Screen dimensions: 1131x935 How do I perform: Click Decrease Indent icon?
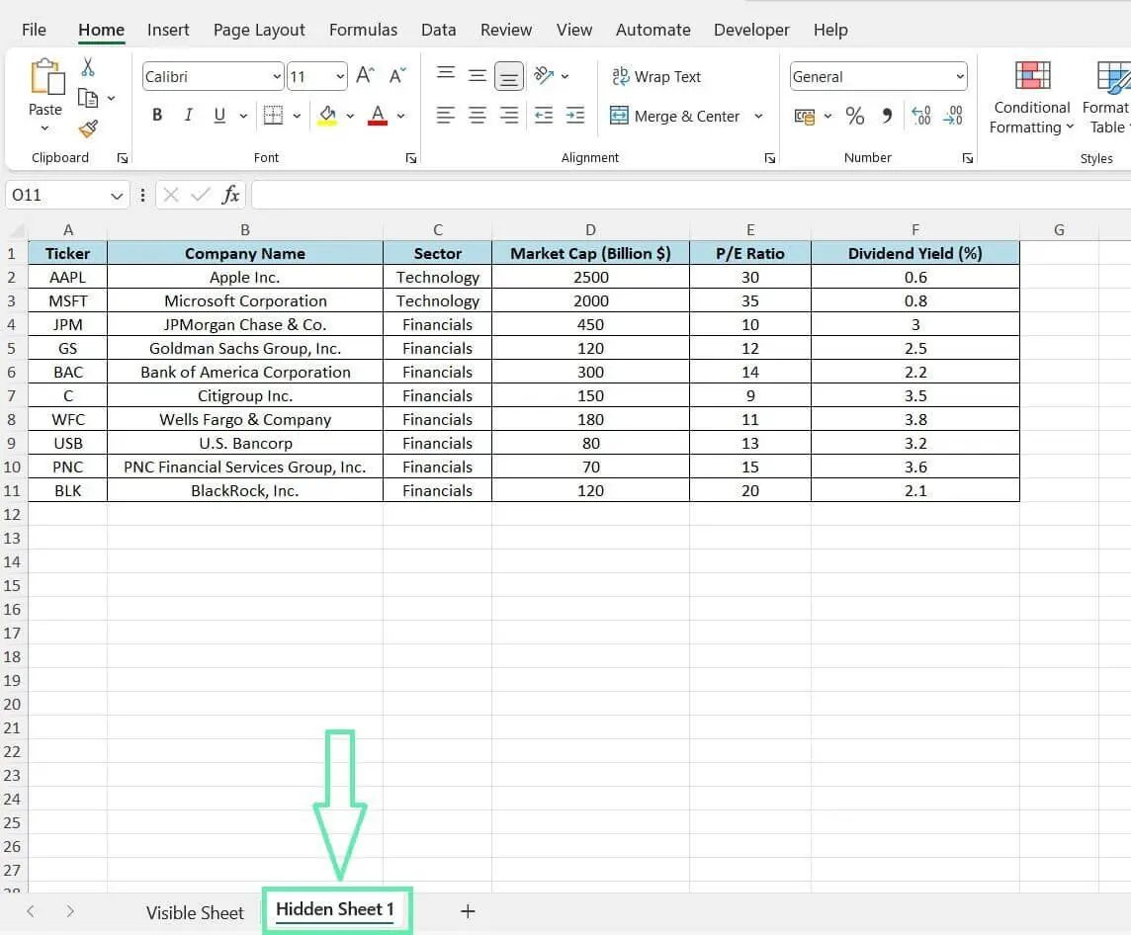coord(543,116)
